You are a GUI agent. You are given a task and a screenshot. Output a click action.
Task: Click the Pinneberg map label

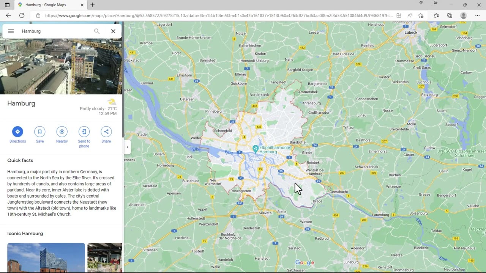pos(213,111)
